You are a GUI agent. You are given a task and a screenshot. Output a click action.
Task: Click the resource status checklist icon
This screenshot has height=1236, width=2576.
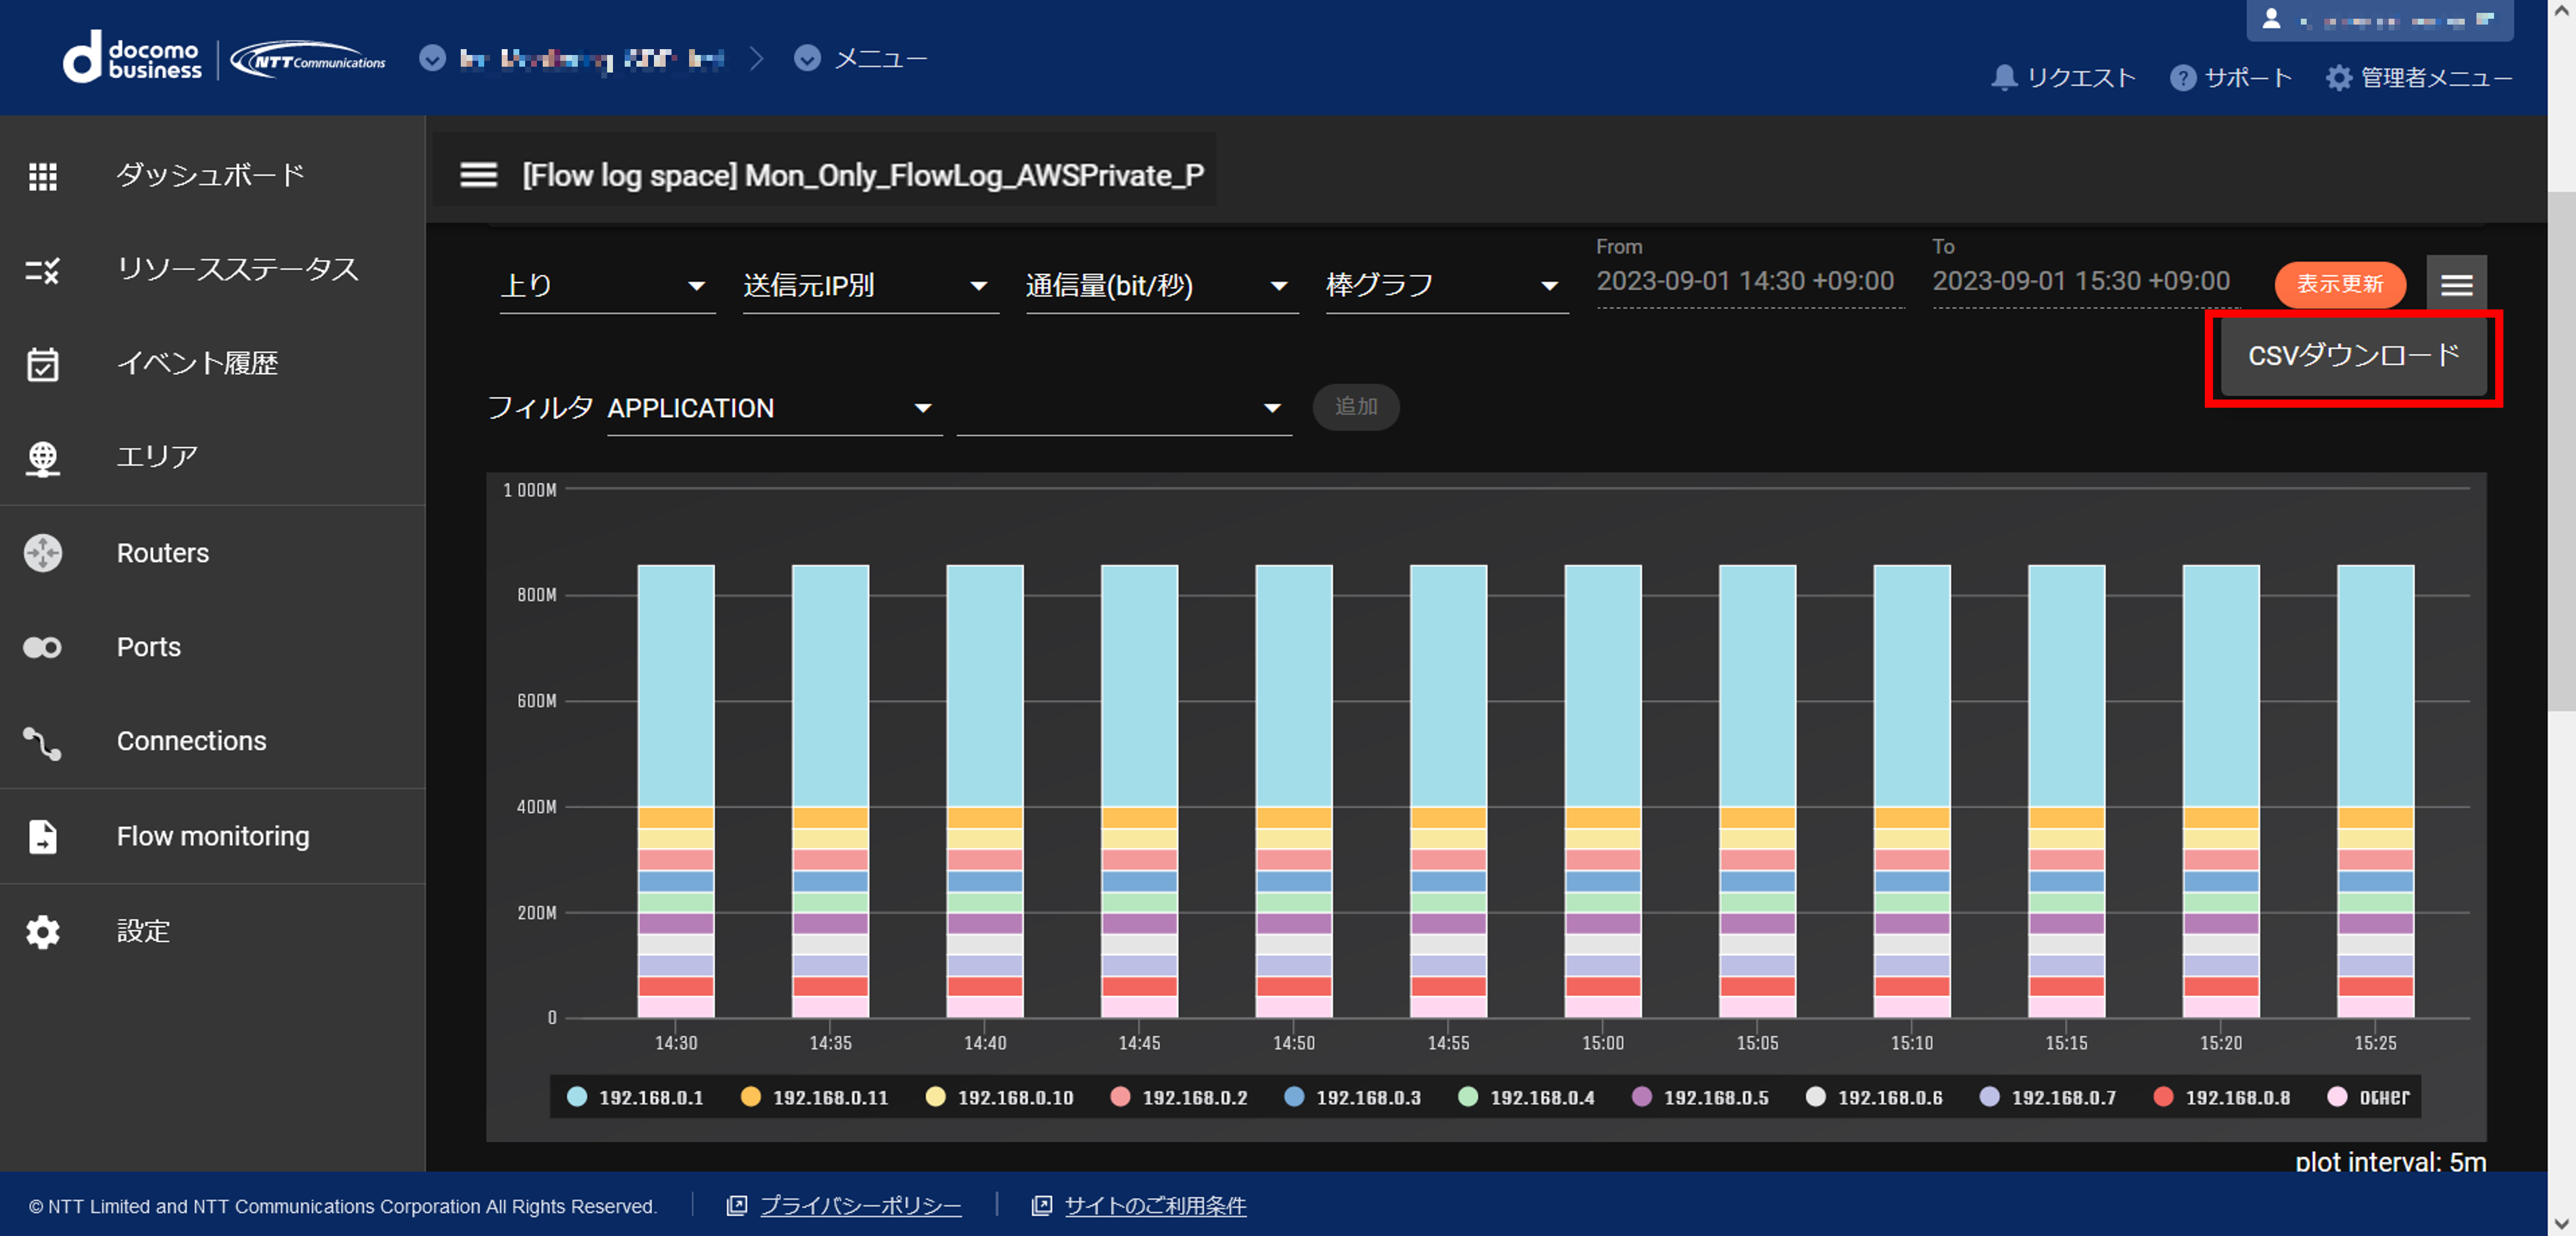tap(42, 270)
